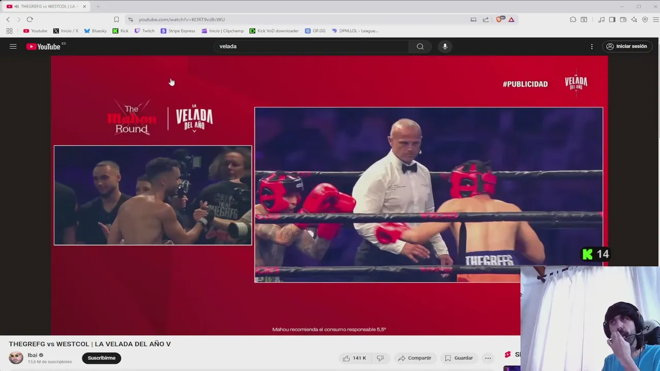The height and width of the screenshot is (371, 660).
Task: Share page with the address bar share icon
Action: (x=486, y=20)
